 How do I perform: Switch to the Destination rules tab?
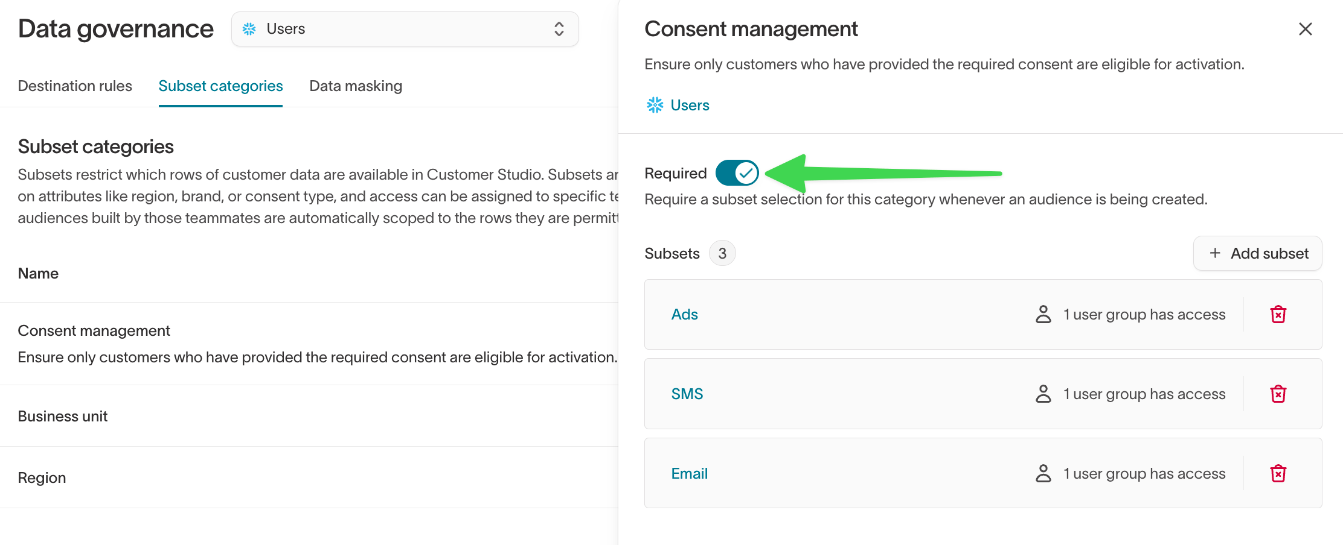coord(75,86)
